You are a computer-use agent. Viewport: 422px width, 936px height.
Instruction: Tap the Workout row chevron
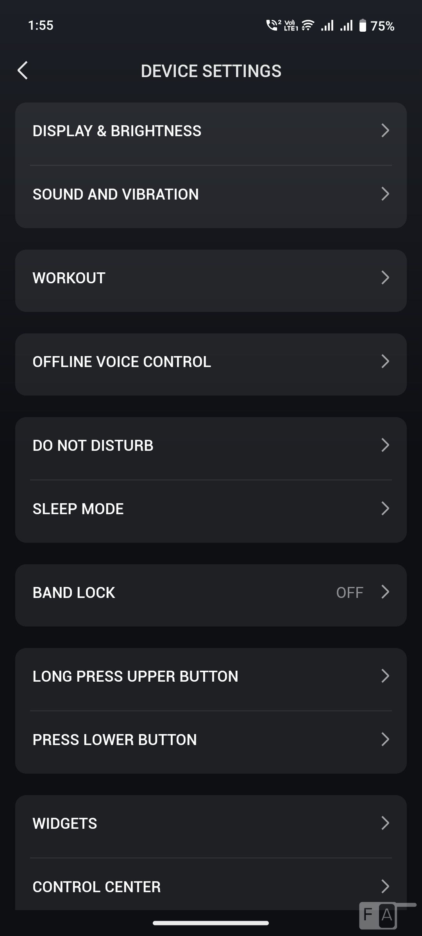[385, 278]
